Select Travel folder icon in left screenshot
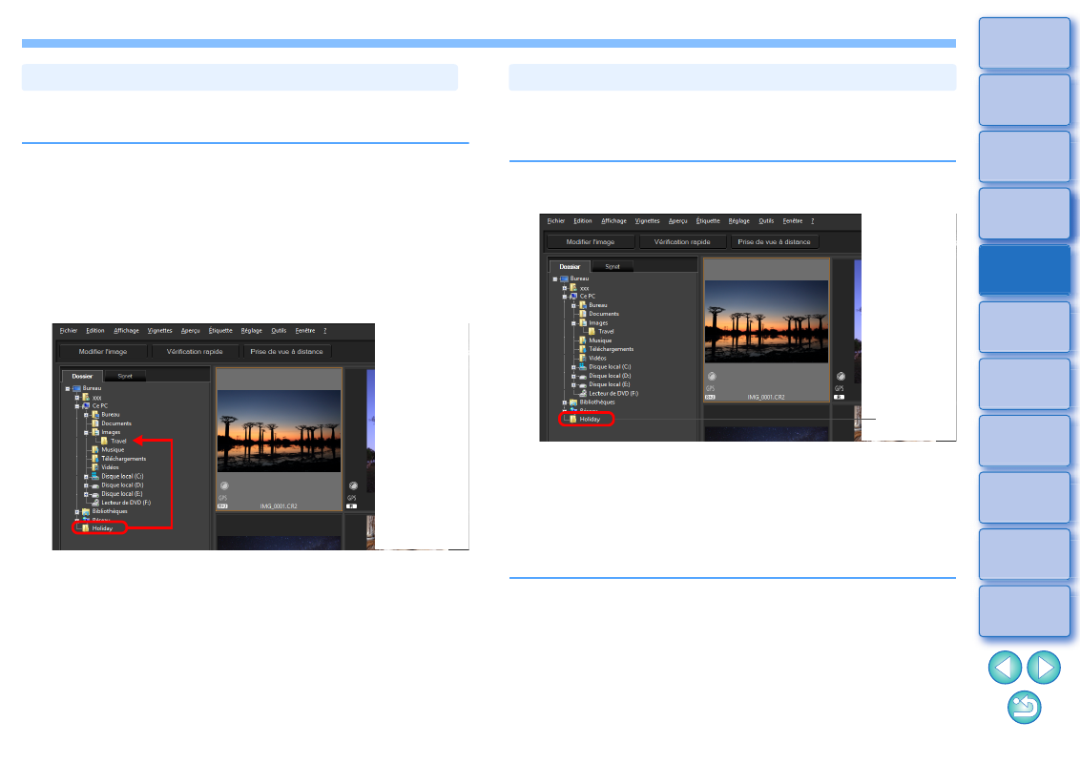The image size is (1080, 763). [x=104, y=441]
